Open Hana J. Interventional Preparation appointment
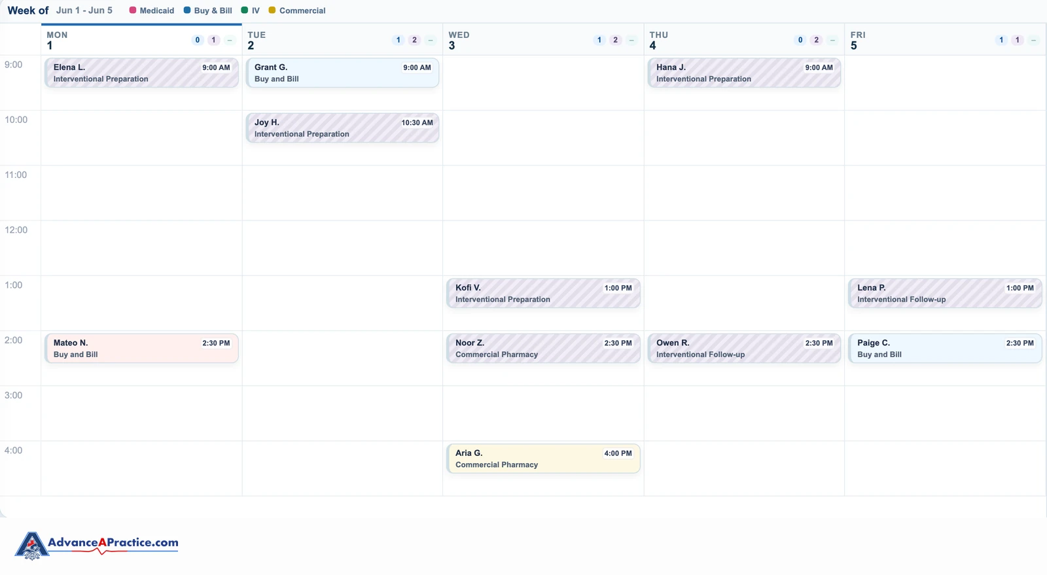This screenshot has height=575, width=1047. click(x=744, y=73)
